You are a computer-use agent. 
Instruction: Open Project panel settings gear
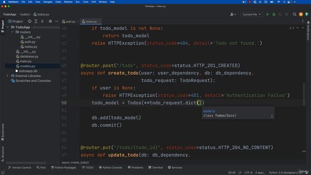[x=50, y=21]
